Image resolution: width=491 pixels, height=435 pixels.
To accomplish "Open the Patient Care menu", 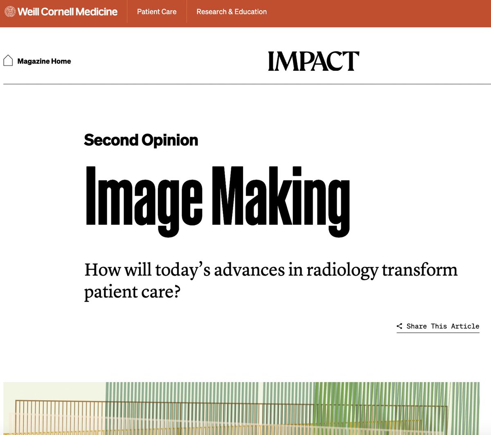I will tap(157, 11).
